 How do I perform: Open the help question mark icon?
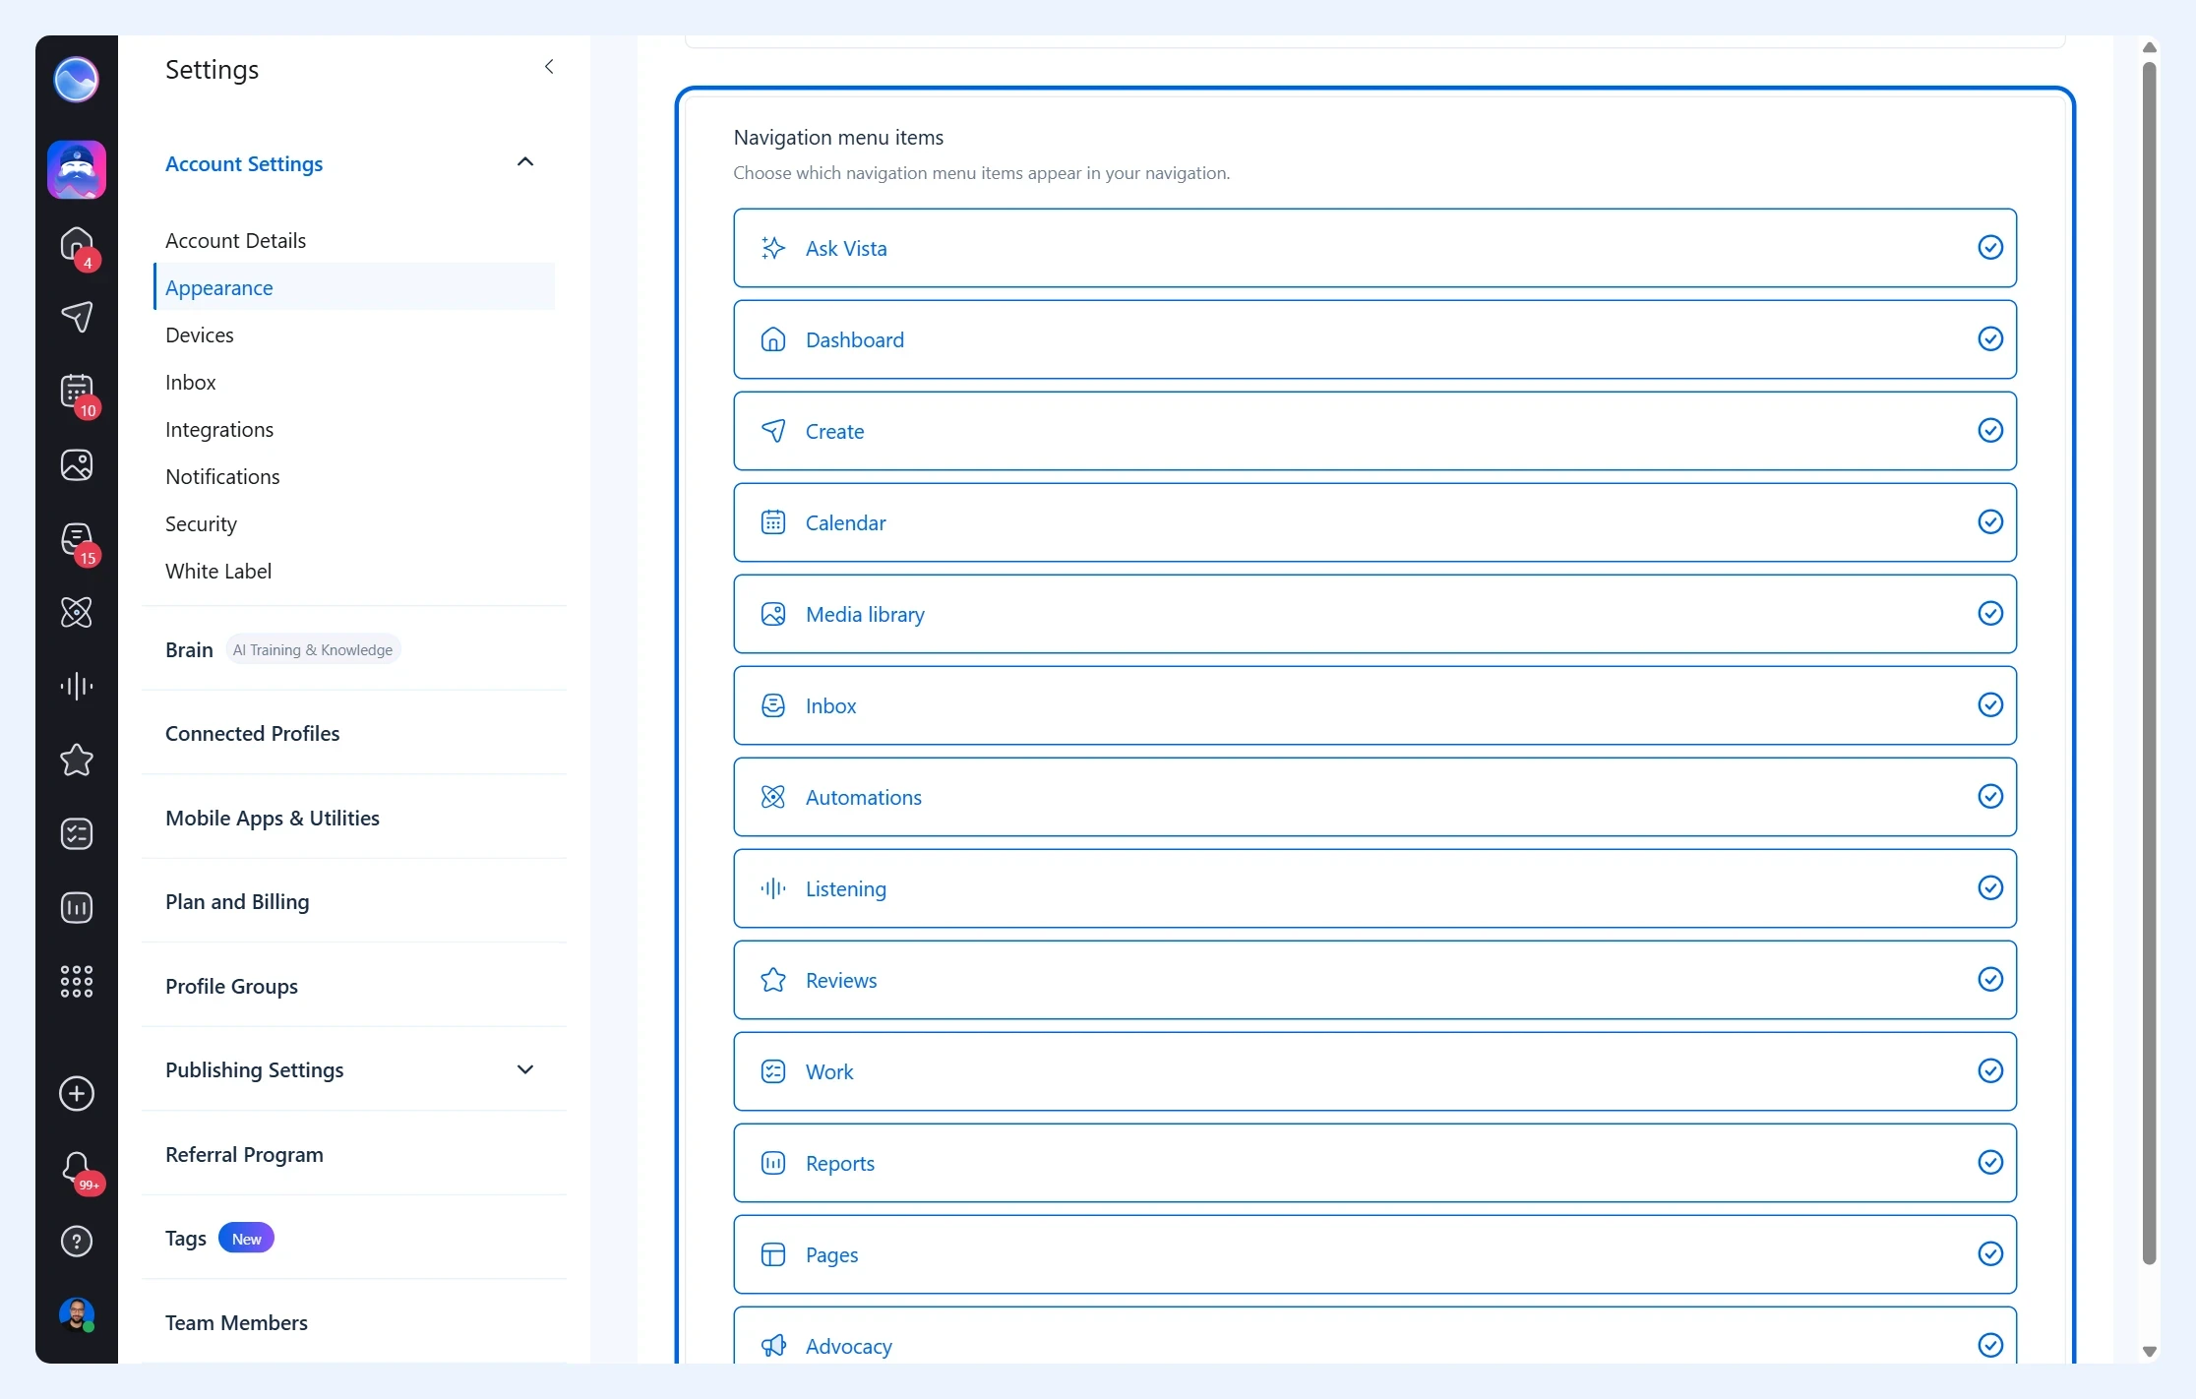click(77, 1242)
